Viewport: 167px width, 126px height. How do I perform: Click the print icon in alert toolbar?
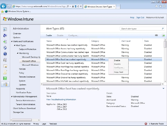coord(156,35)
